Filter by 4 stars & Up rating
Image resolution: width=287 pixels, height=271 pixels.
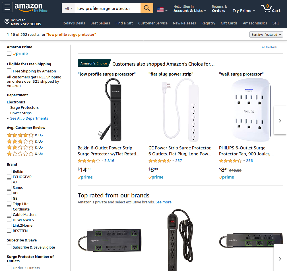[25, 135]
